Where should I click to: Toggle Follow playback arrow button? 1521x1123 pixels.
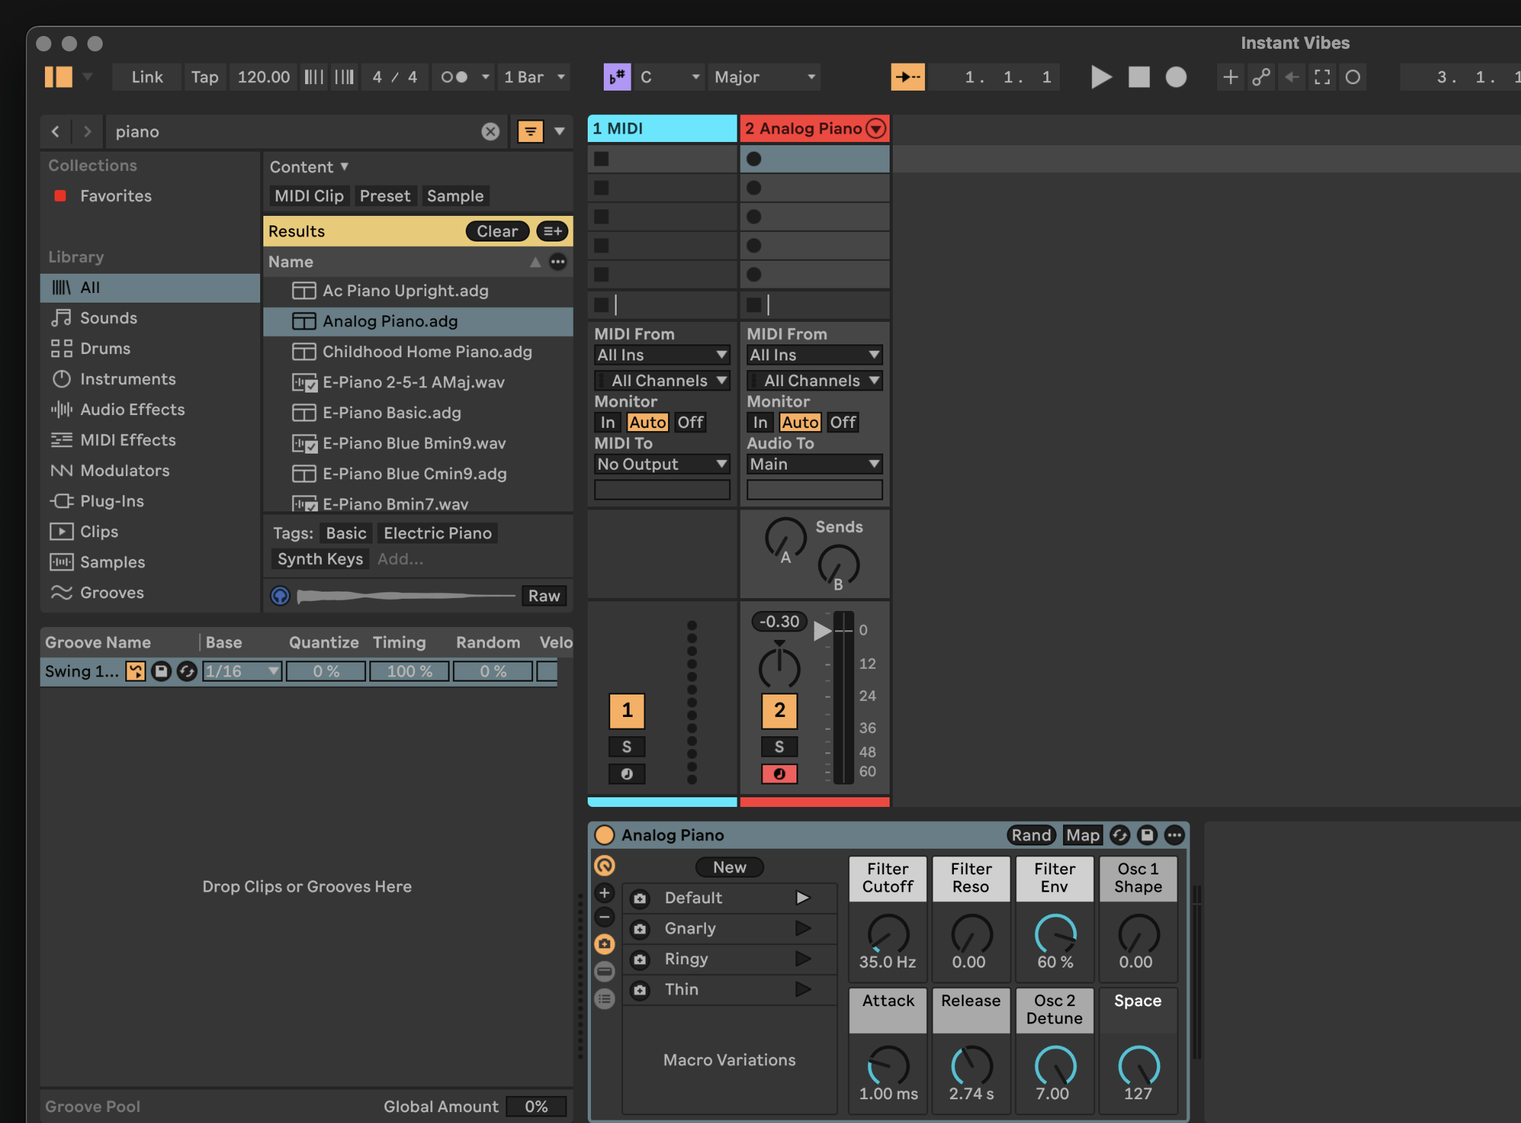(x=908, y=77)
